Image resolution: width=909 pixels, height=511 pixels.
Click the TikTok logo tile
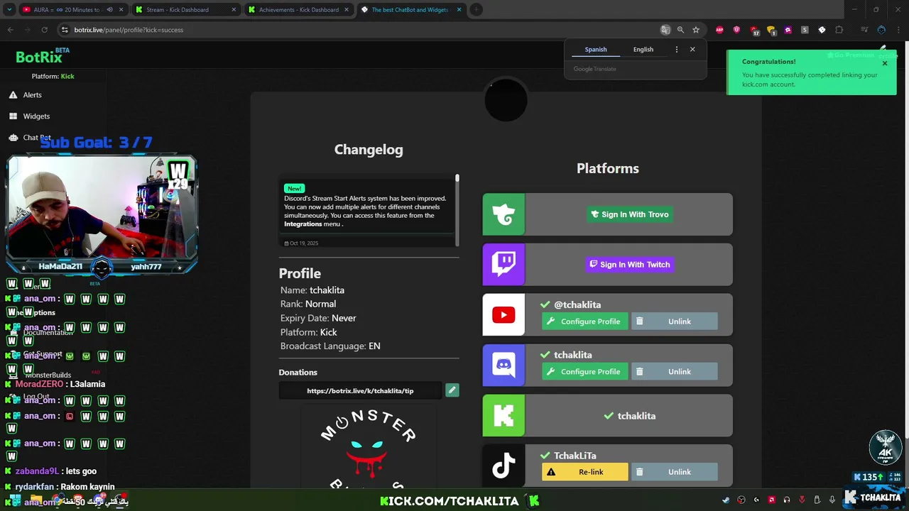pos(504,466)
